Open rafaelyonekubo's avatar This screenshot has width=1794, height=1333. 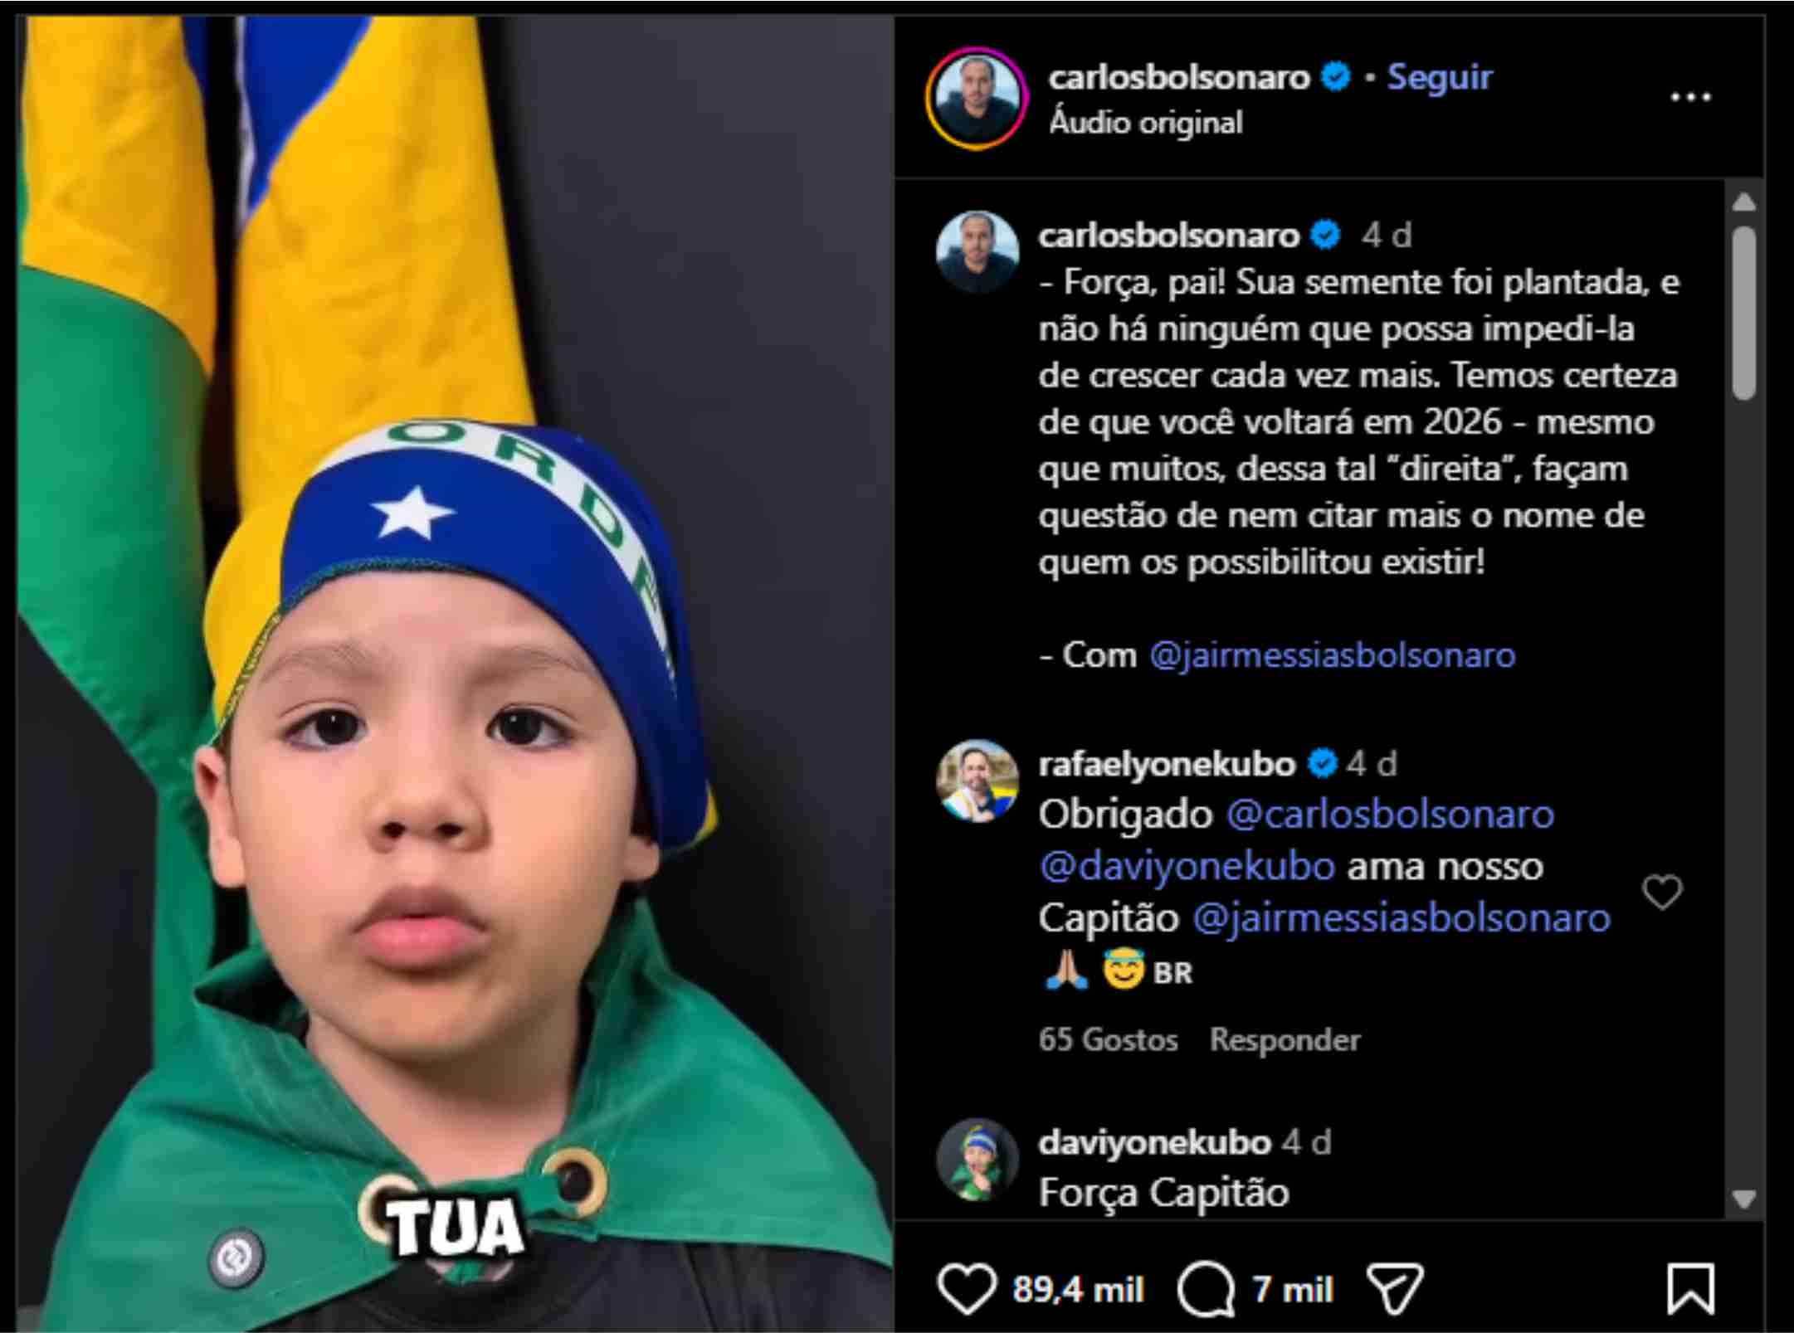point(977,781)
